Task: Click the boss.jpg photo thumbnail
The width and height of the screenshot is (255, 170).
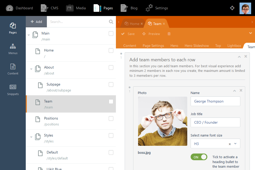Action: 163,121
